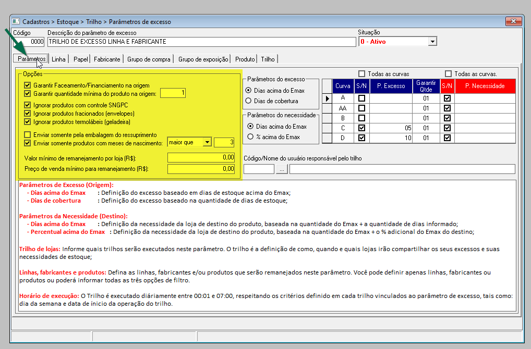
Task: Uncheck Enviar somente produtos com meses de nascimento
Action: (x=28, y=143)
